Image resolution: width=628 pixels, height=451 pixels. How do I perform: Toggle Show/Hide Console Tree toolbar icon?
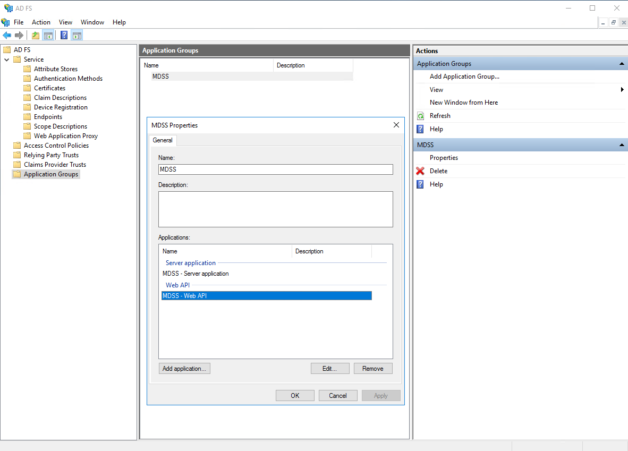tap(48, 35)
